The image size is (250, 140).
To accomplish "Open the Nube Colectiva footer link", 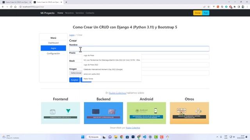I will point(133,128).
